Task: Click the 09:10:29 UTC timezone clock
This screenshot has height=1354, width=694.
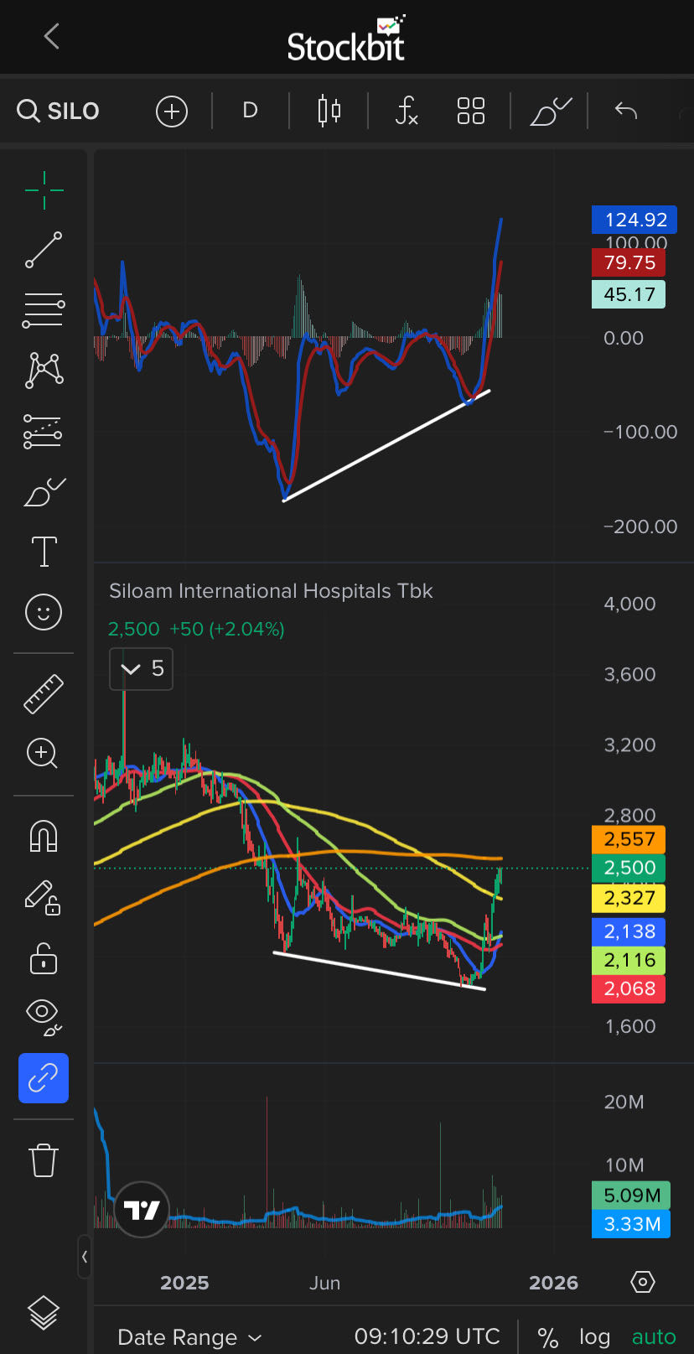Action: point(427,1336)
